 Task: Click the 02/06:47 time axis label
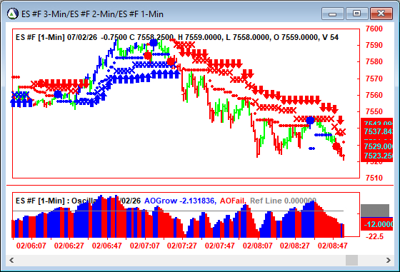pyautogui.click(x=107, y=246)
